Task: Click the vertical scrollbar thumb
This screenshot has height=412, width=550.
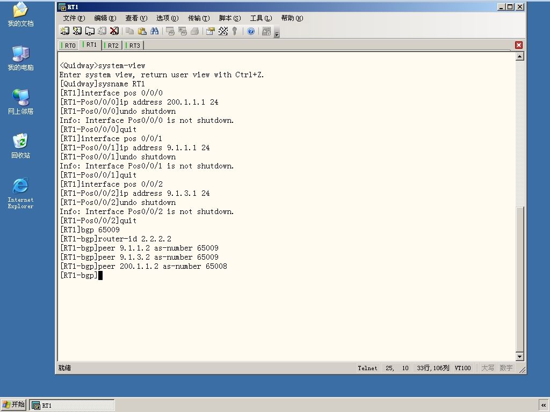Action: (520, 279)
